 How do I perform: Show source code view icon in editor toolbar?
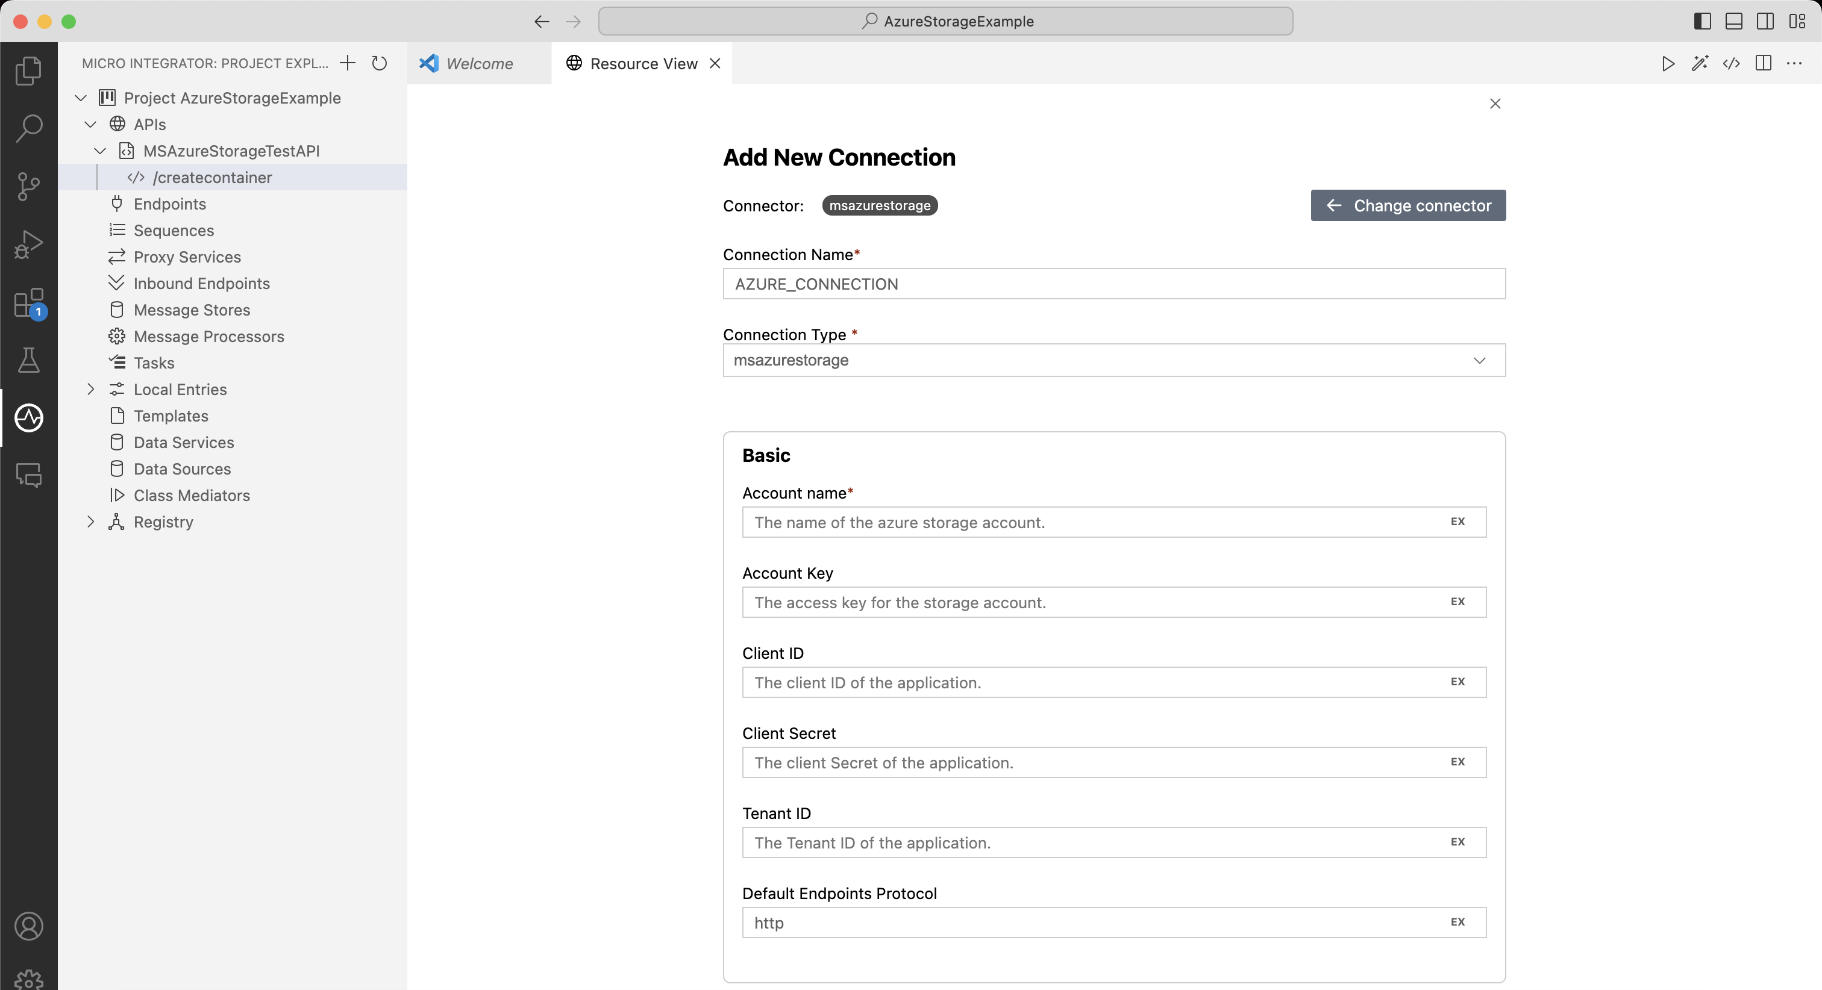(1732, 64)
